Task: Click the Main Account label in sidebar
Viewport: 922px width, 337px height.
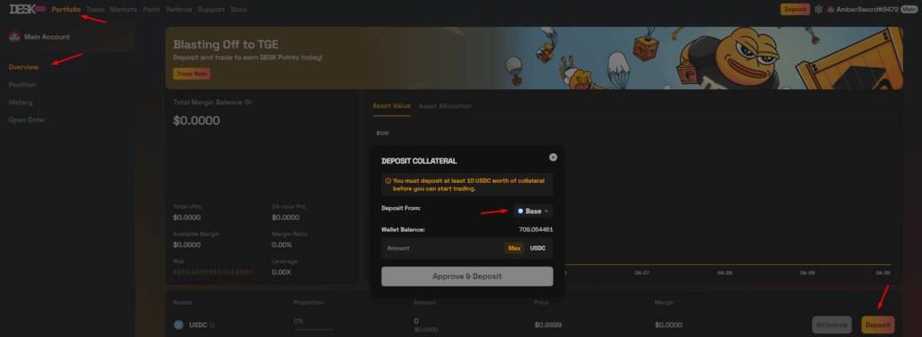Action: point(47,36)
